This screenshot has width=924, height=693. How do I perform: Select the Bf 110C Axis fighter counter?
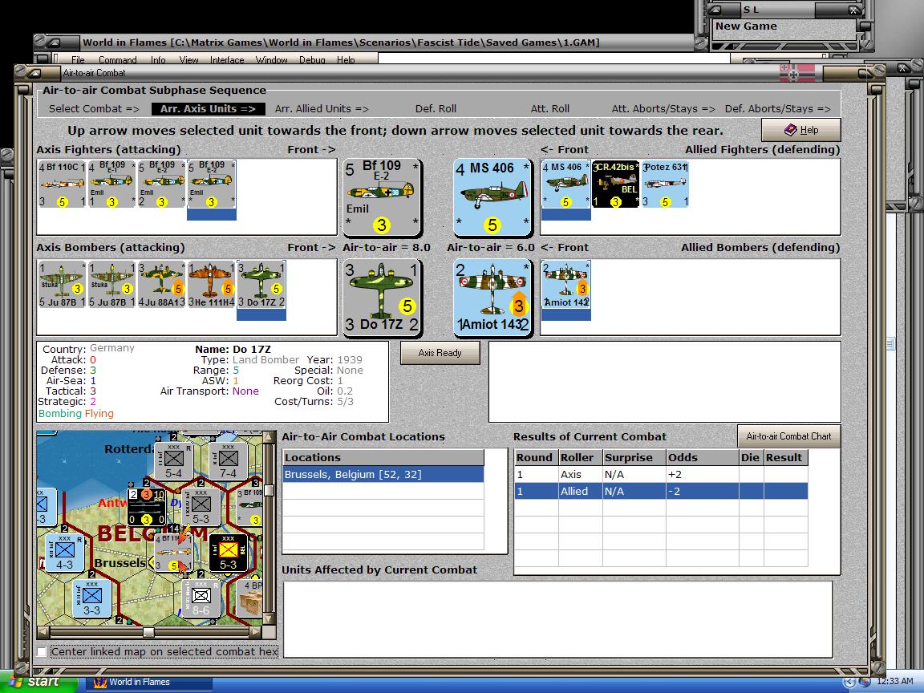coord(62,184)
